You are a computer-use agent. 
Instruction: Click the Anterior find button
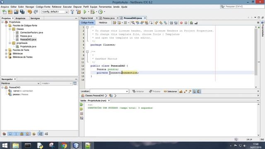[138, 91]
